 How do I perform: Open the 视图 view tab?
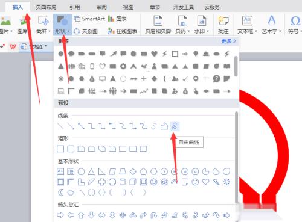128,7
